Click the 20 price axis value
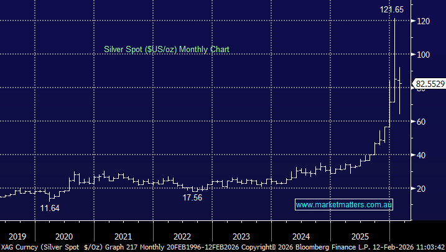Viewport: 446px width, 252px height. coord(422,189)
